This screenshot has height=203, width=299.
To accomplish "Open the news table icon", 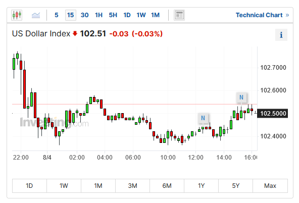I will 179,15.
